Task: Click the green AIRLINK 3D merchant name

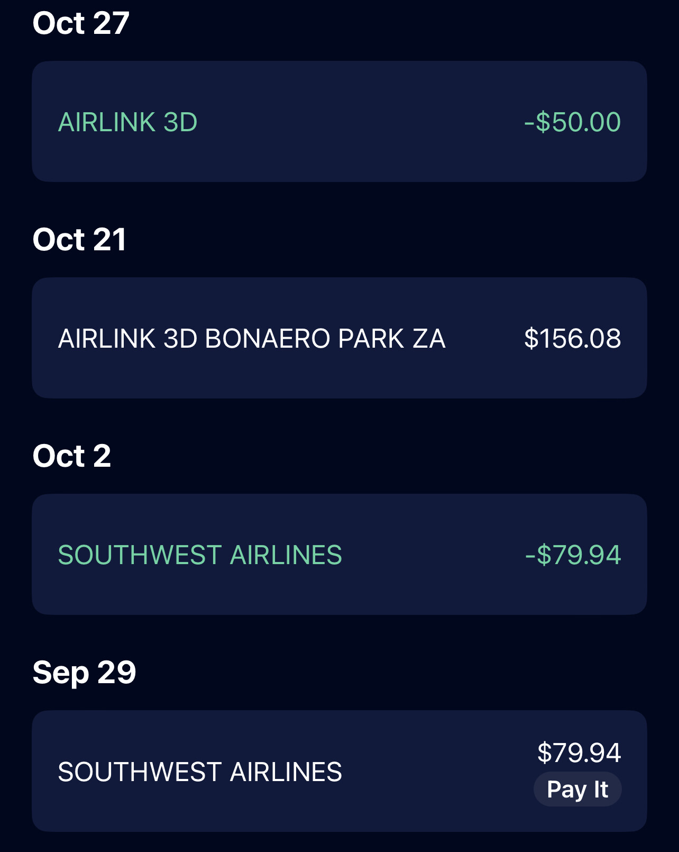Action: pyautogui.click(x=127, y=122)
